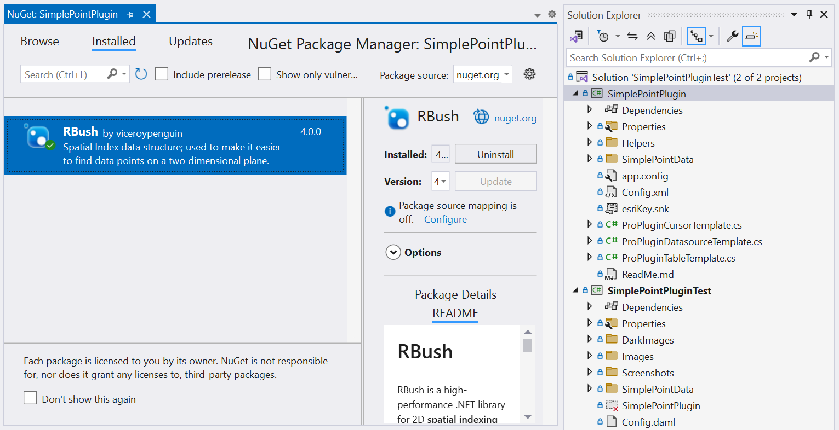Refresh the NuGet package list
Image resolution: width=839 pixels, height=430 pixels.
(x=141, y=74)
